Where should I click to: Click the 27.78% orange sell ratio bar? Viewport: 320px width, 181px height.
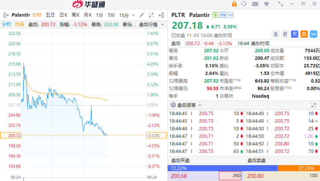point(299,168)
